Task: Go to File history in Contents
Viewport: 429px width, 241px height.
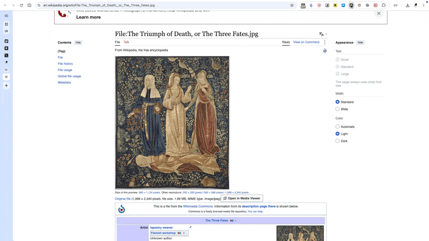Action: point(65,64)
